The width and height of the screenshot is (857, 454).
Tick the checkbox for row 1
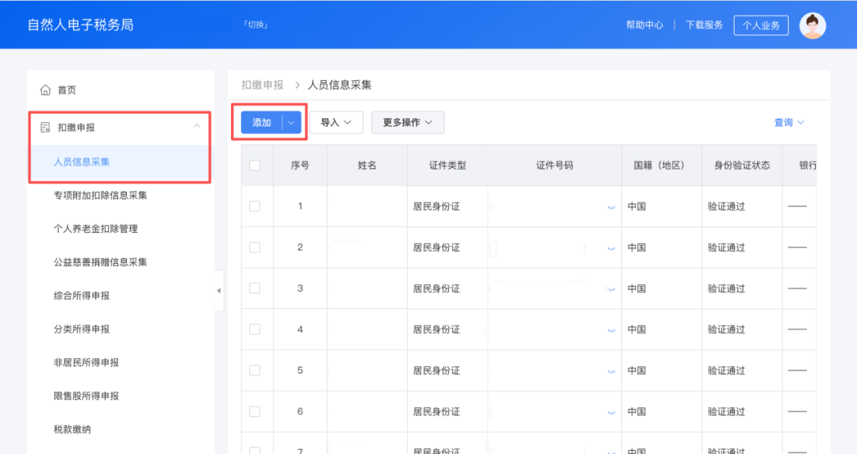255,206
